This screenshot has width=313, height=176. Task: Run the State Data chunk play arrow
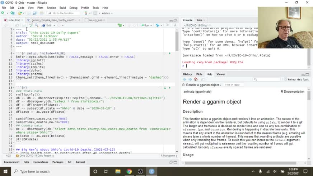170,88
